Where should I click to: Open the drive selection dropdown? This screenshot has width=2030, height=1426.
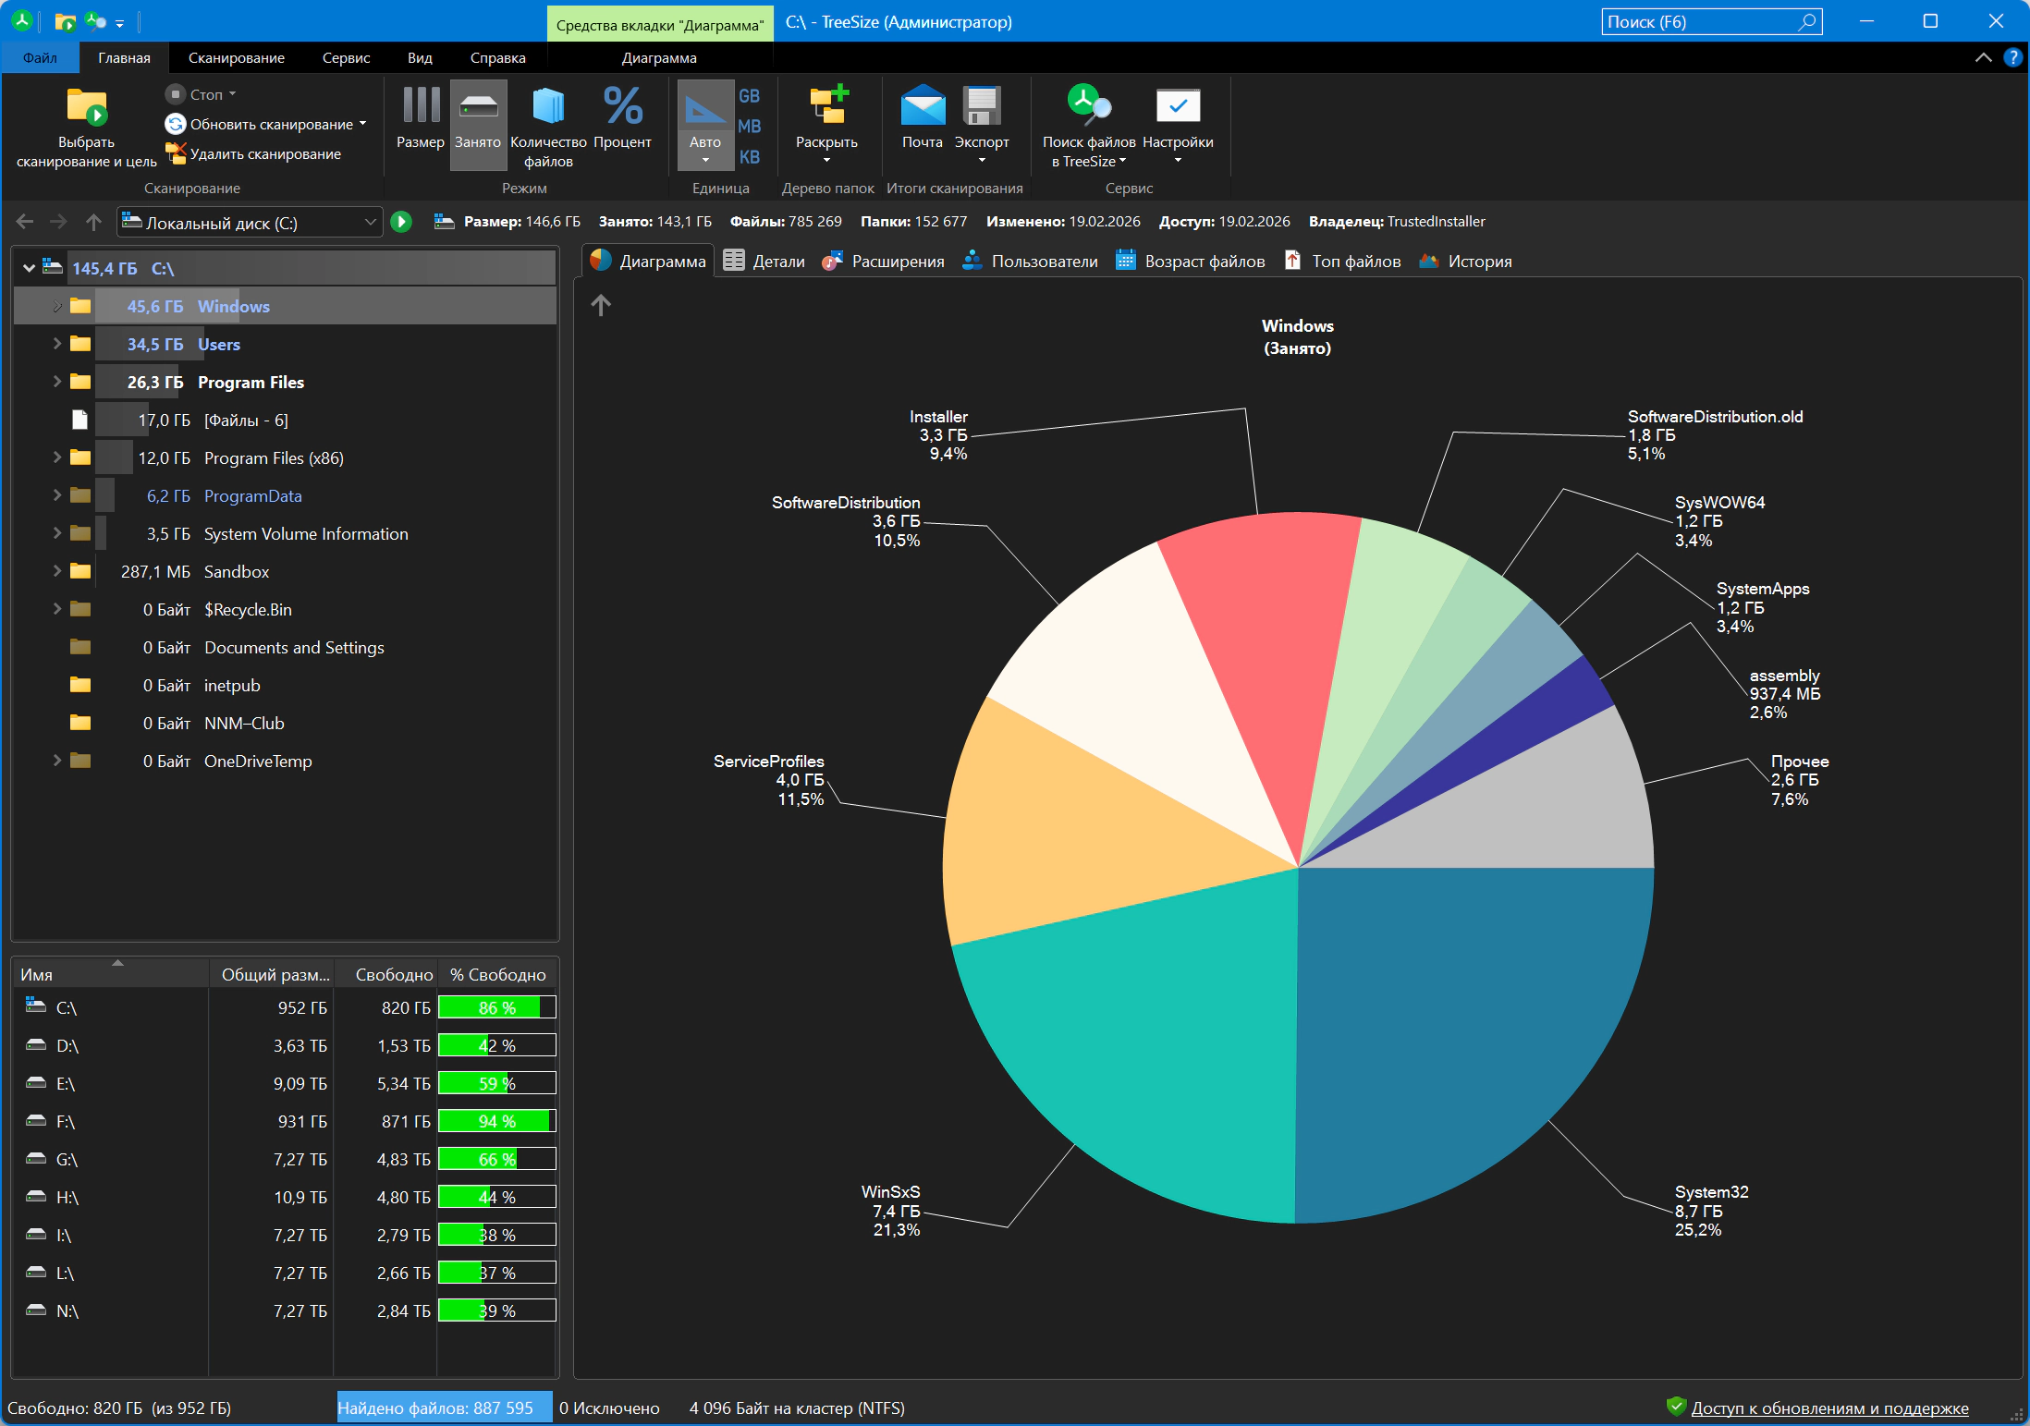pos(369,222)
